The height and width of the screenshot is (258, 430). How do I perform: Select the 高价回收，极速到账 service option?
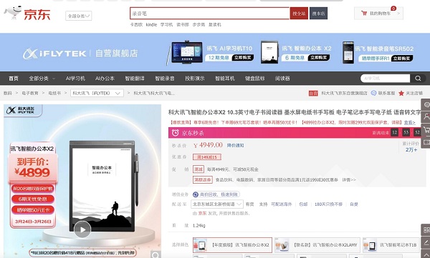216,194
